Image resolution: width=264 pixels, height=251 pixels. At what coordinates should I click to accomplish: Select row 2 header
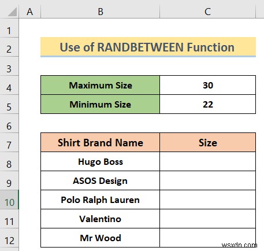pyautogui.click(x=9, y=47)
